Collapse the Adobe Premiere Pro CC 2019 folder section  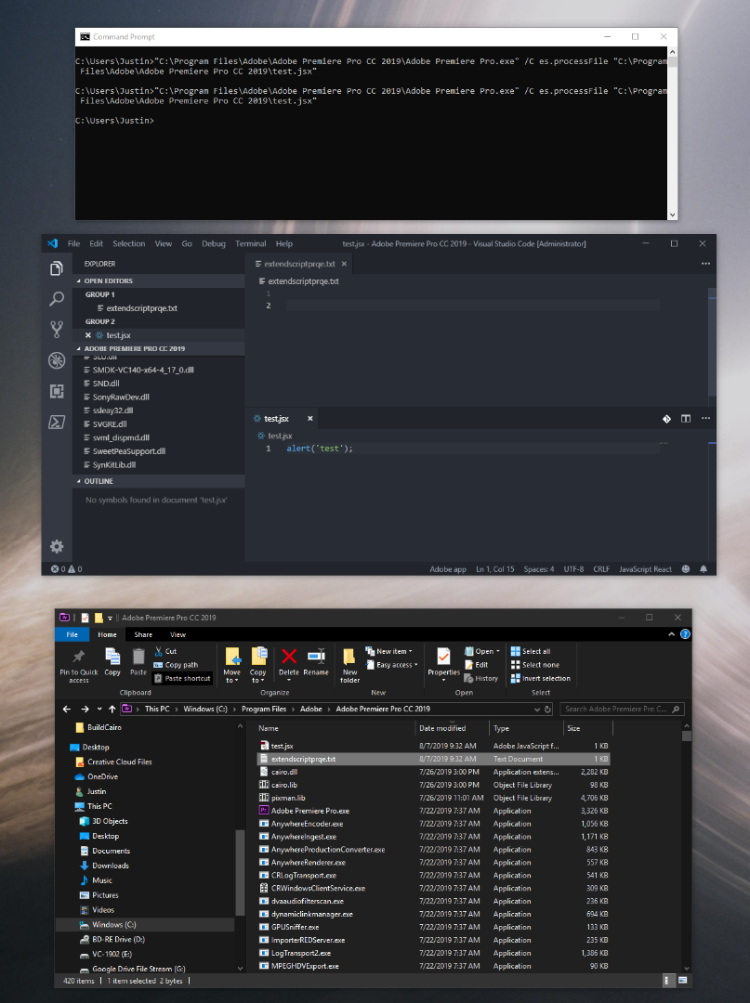79,348
